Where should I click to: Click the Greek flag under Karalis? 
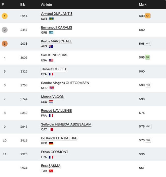[51, 33]
